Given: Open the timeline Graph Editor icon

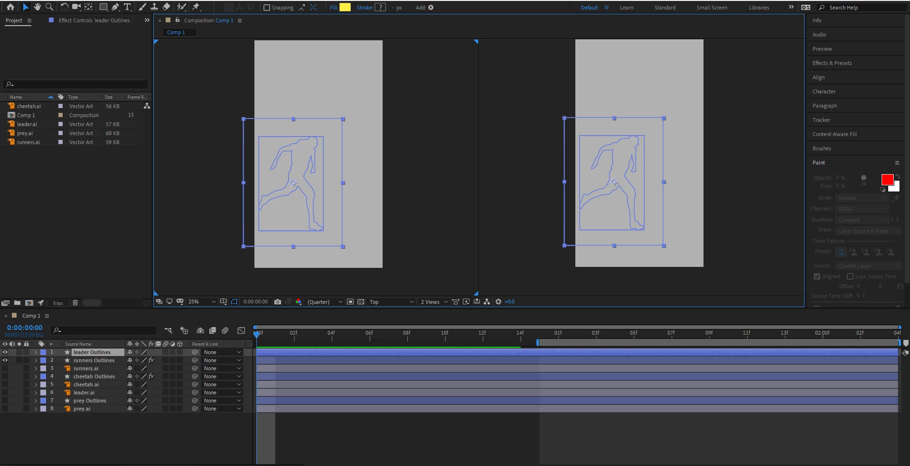Looking at the screenshot, I should click(x=242, y=330).
